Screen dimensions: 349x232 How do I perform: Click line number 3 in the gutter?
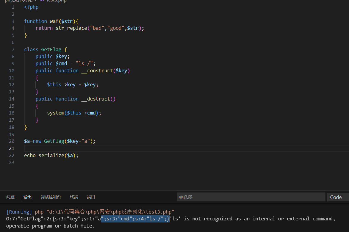click(13, 21)
